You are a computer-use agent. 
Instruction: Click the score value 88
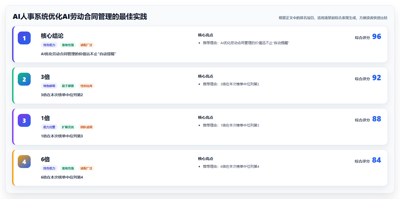pyautogui.click(x=377, y=119)
